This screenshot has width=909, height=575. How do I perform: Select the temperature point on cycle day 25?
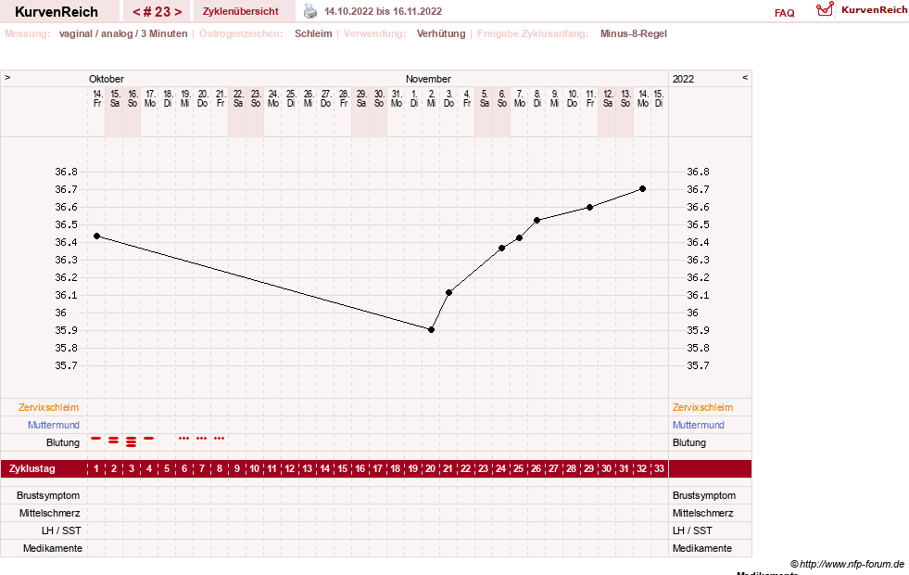(x=520, y=238)
